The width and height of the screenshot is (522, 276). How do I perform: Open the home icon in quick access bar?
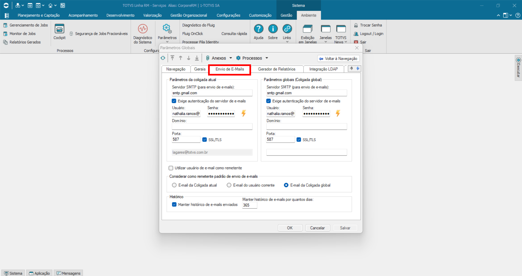(x=50, y=5)
